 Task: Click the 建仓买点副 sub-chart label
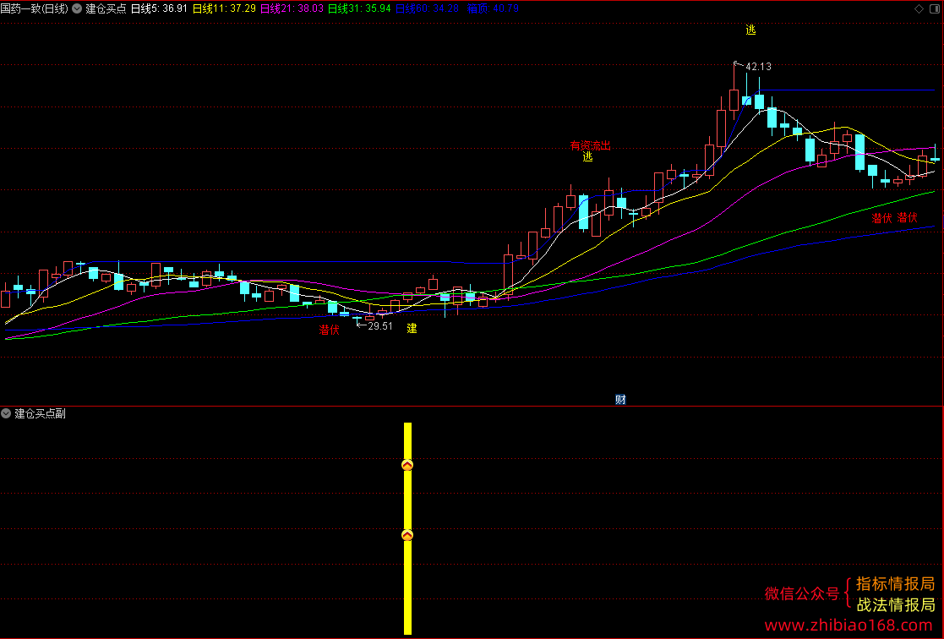[41, 413]
